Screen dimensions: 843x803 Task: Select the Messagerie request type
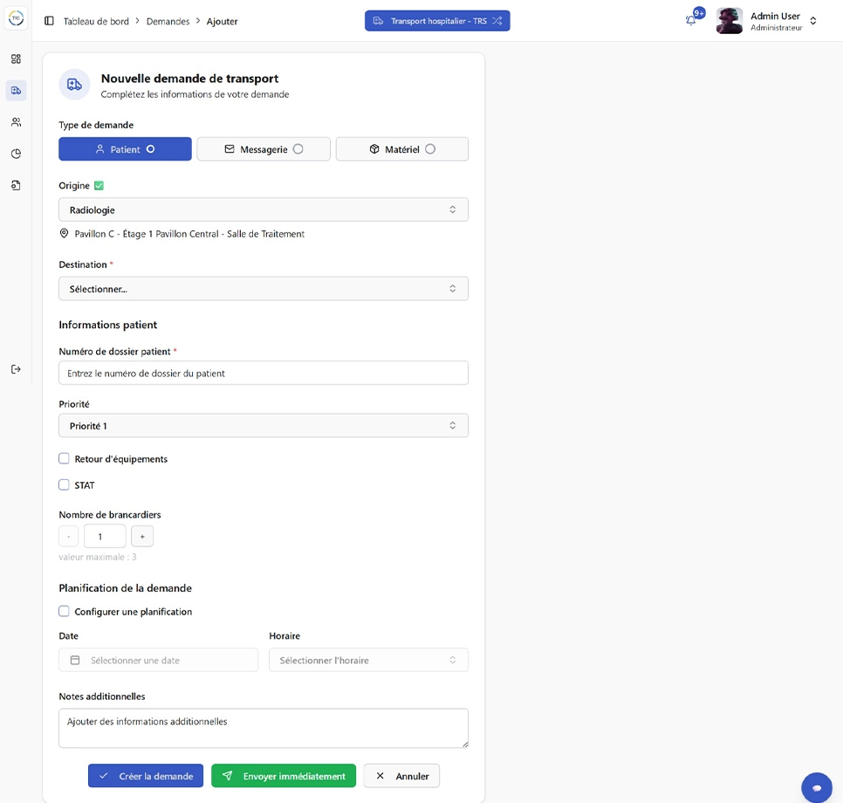coord(264,149)
